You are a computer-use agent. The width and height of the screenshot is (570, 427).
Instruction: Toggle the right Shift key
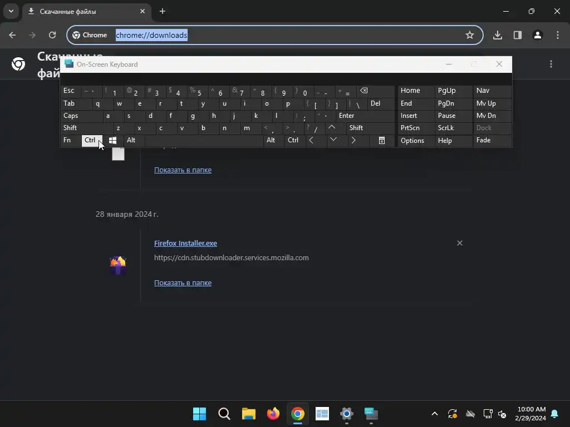(x=370, y=128)
